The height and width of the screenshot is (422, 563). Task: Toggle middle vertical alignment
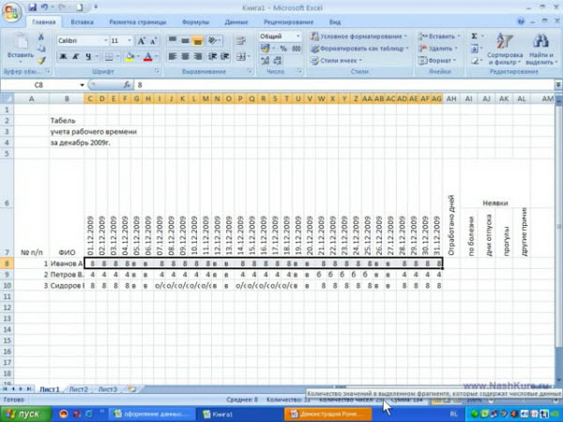pos(185,40)
